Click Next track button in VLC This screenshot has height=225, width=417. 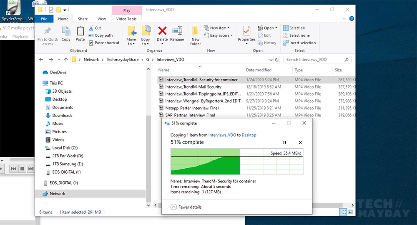[x=30, y=169]
